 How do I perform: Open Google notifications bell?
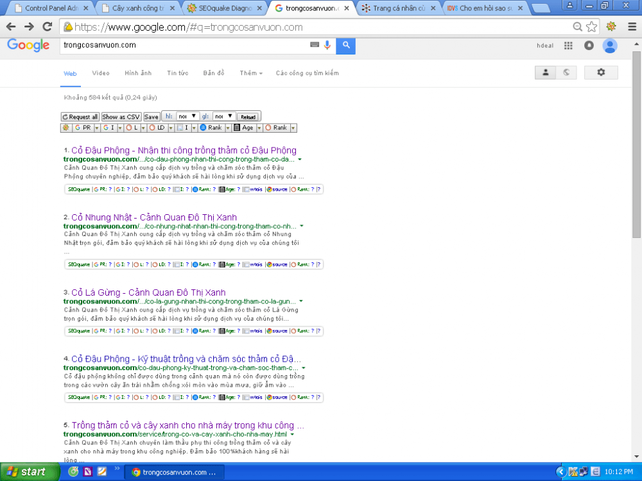pos(589,46)
